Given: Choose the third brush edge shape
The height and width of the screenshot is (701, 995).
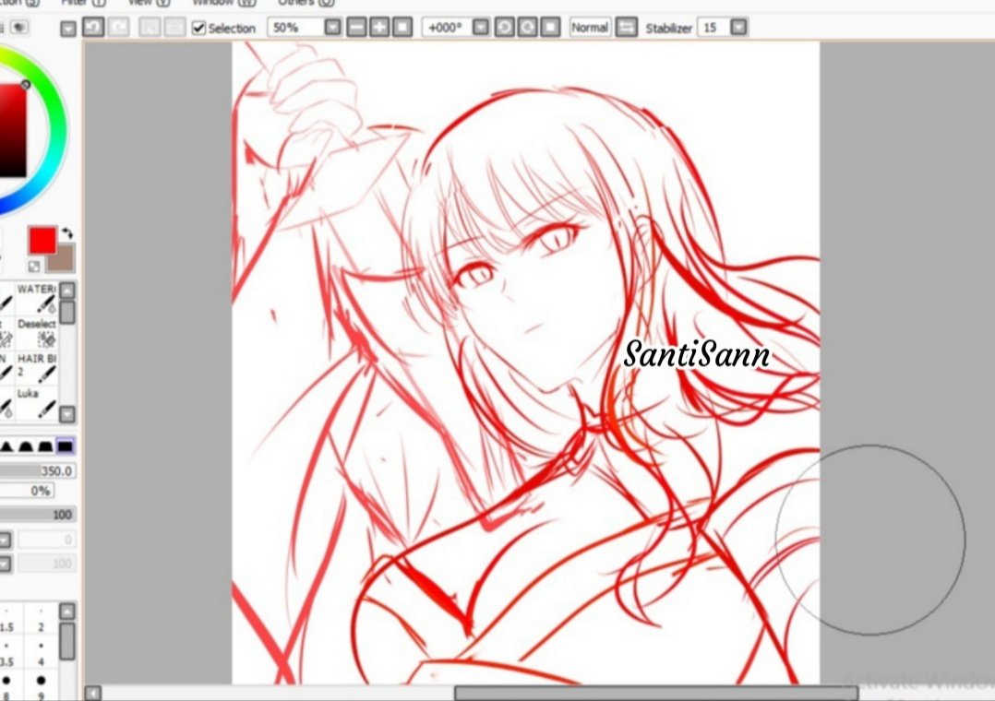Looking at the screenshot, I should click(x=45, y=446).
